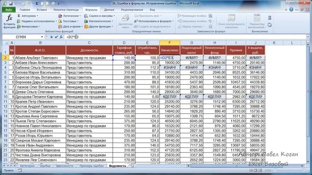The width and height of the screenshot is (312, 175).
Task: Open Lookup and Reference (Ссылки и массивы) functions
Action: point(99,16)
